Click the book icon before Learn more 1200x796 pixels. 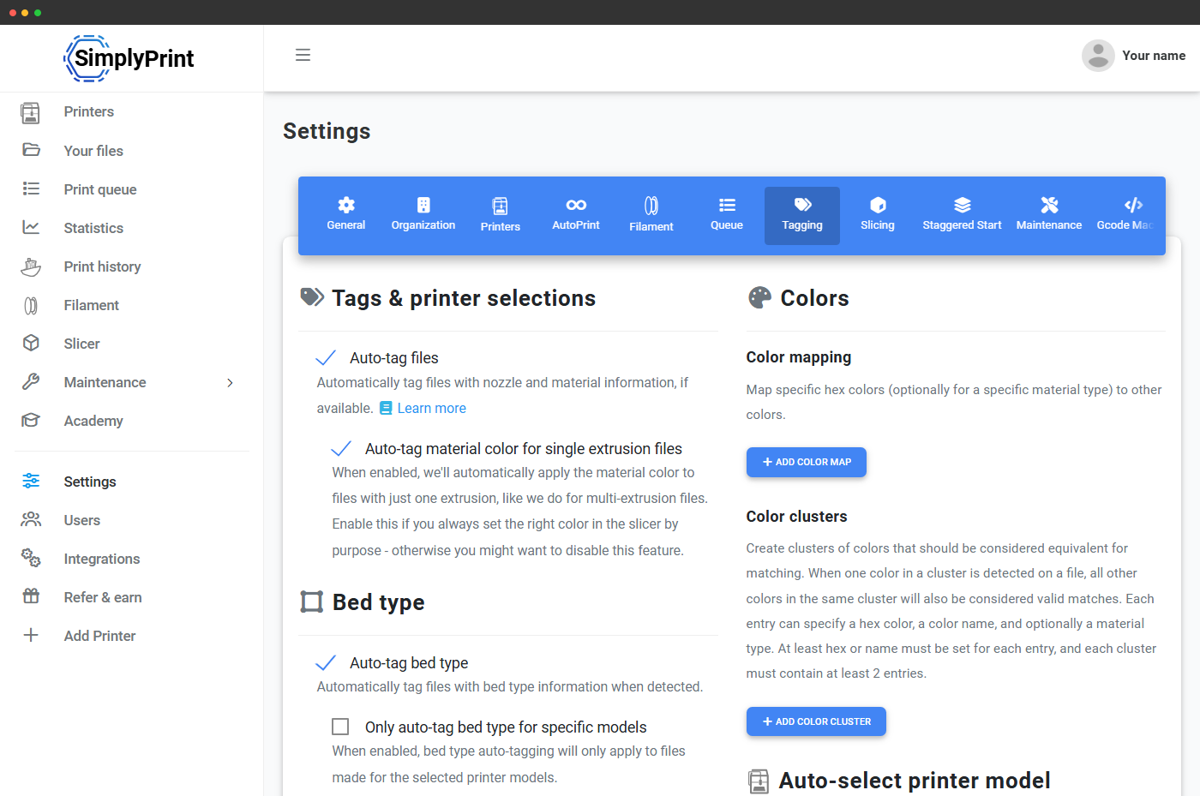[x=386, y=408]
